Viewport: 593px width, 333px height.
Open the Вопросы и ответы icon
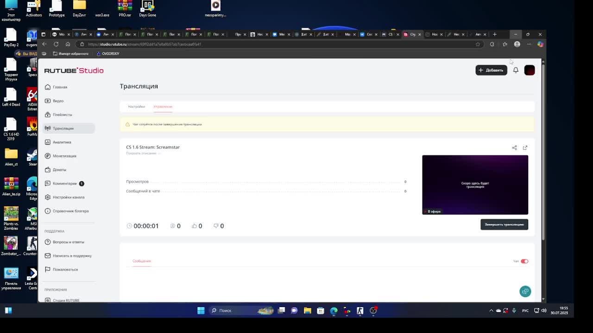click(x=48, y=242)
